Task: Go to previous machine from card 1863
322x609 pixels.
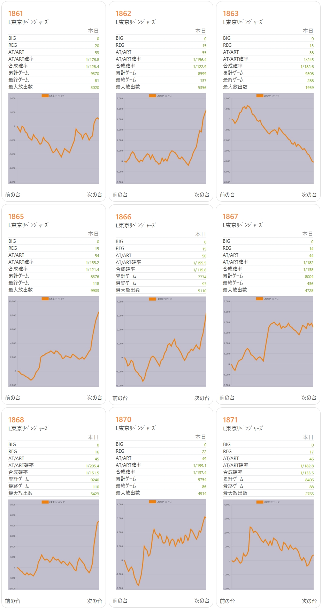Action: click(227, 195)
